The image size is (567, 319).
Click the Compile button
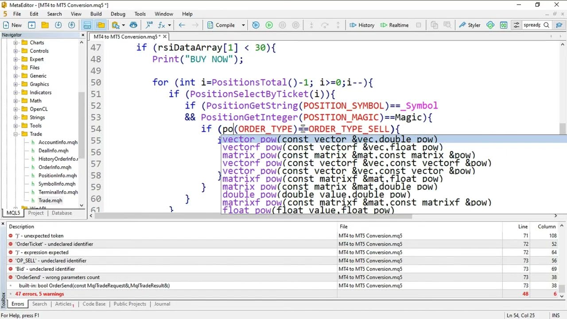(221, 25)
